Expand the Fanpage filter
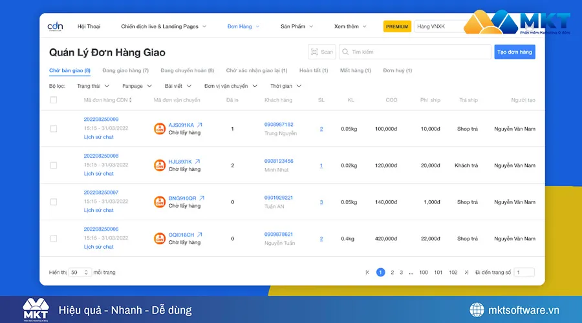This screenshot has width=582, height=323. pos(137,86)
